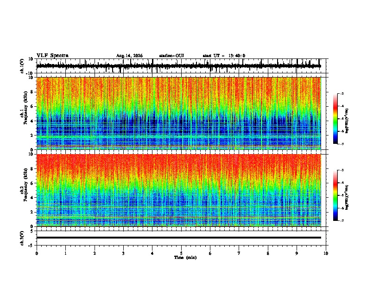The width and height of the screenshot is (367, 284).
Task: Click the "ch.1(V)" waveform axis label
Action: [x=22, y=66]
